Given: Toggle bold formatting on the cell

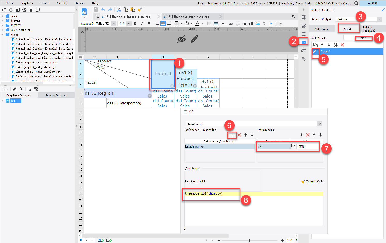Looking at the screenshot, I should 135,23.
